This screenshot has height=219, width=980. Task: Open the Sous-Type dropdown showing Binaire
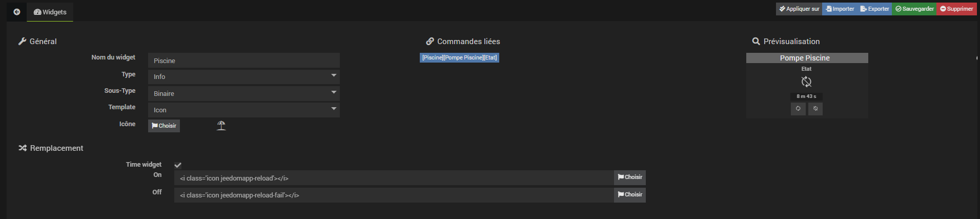pos(244,93)
